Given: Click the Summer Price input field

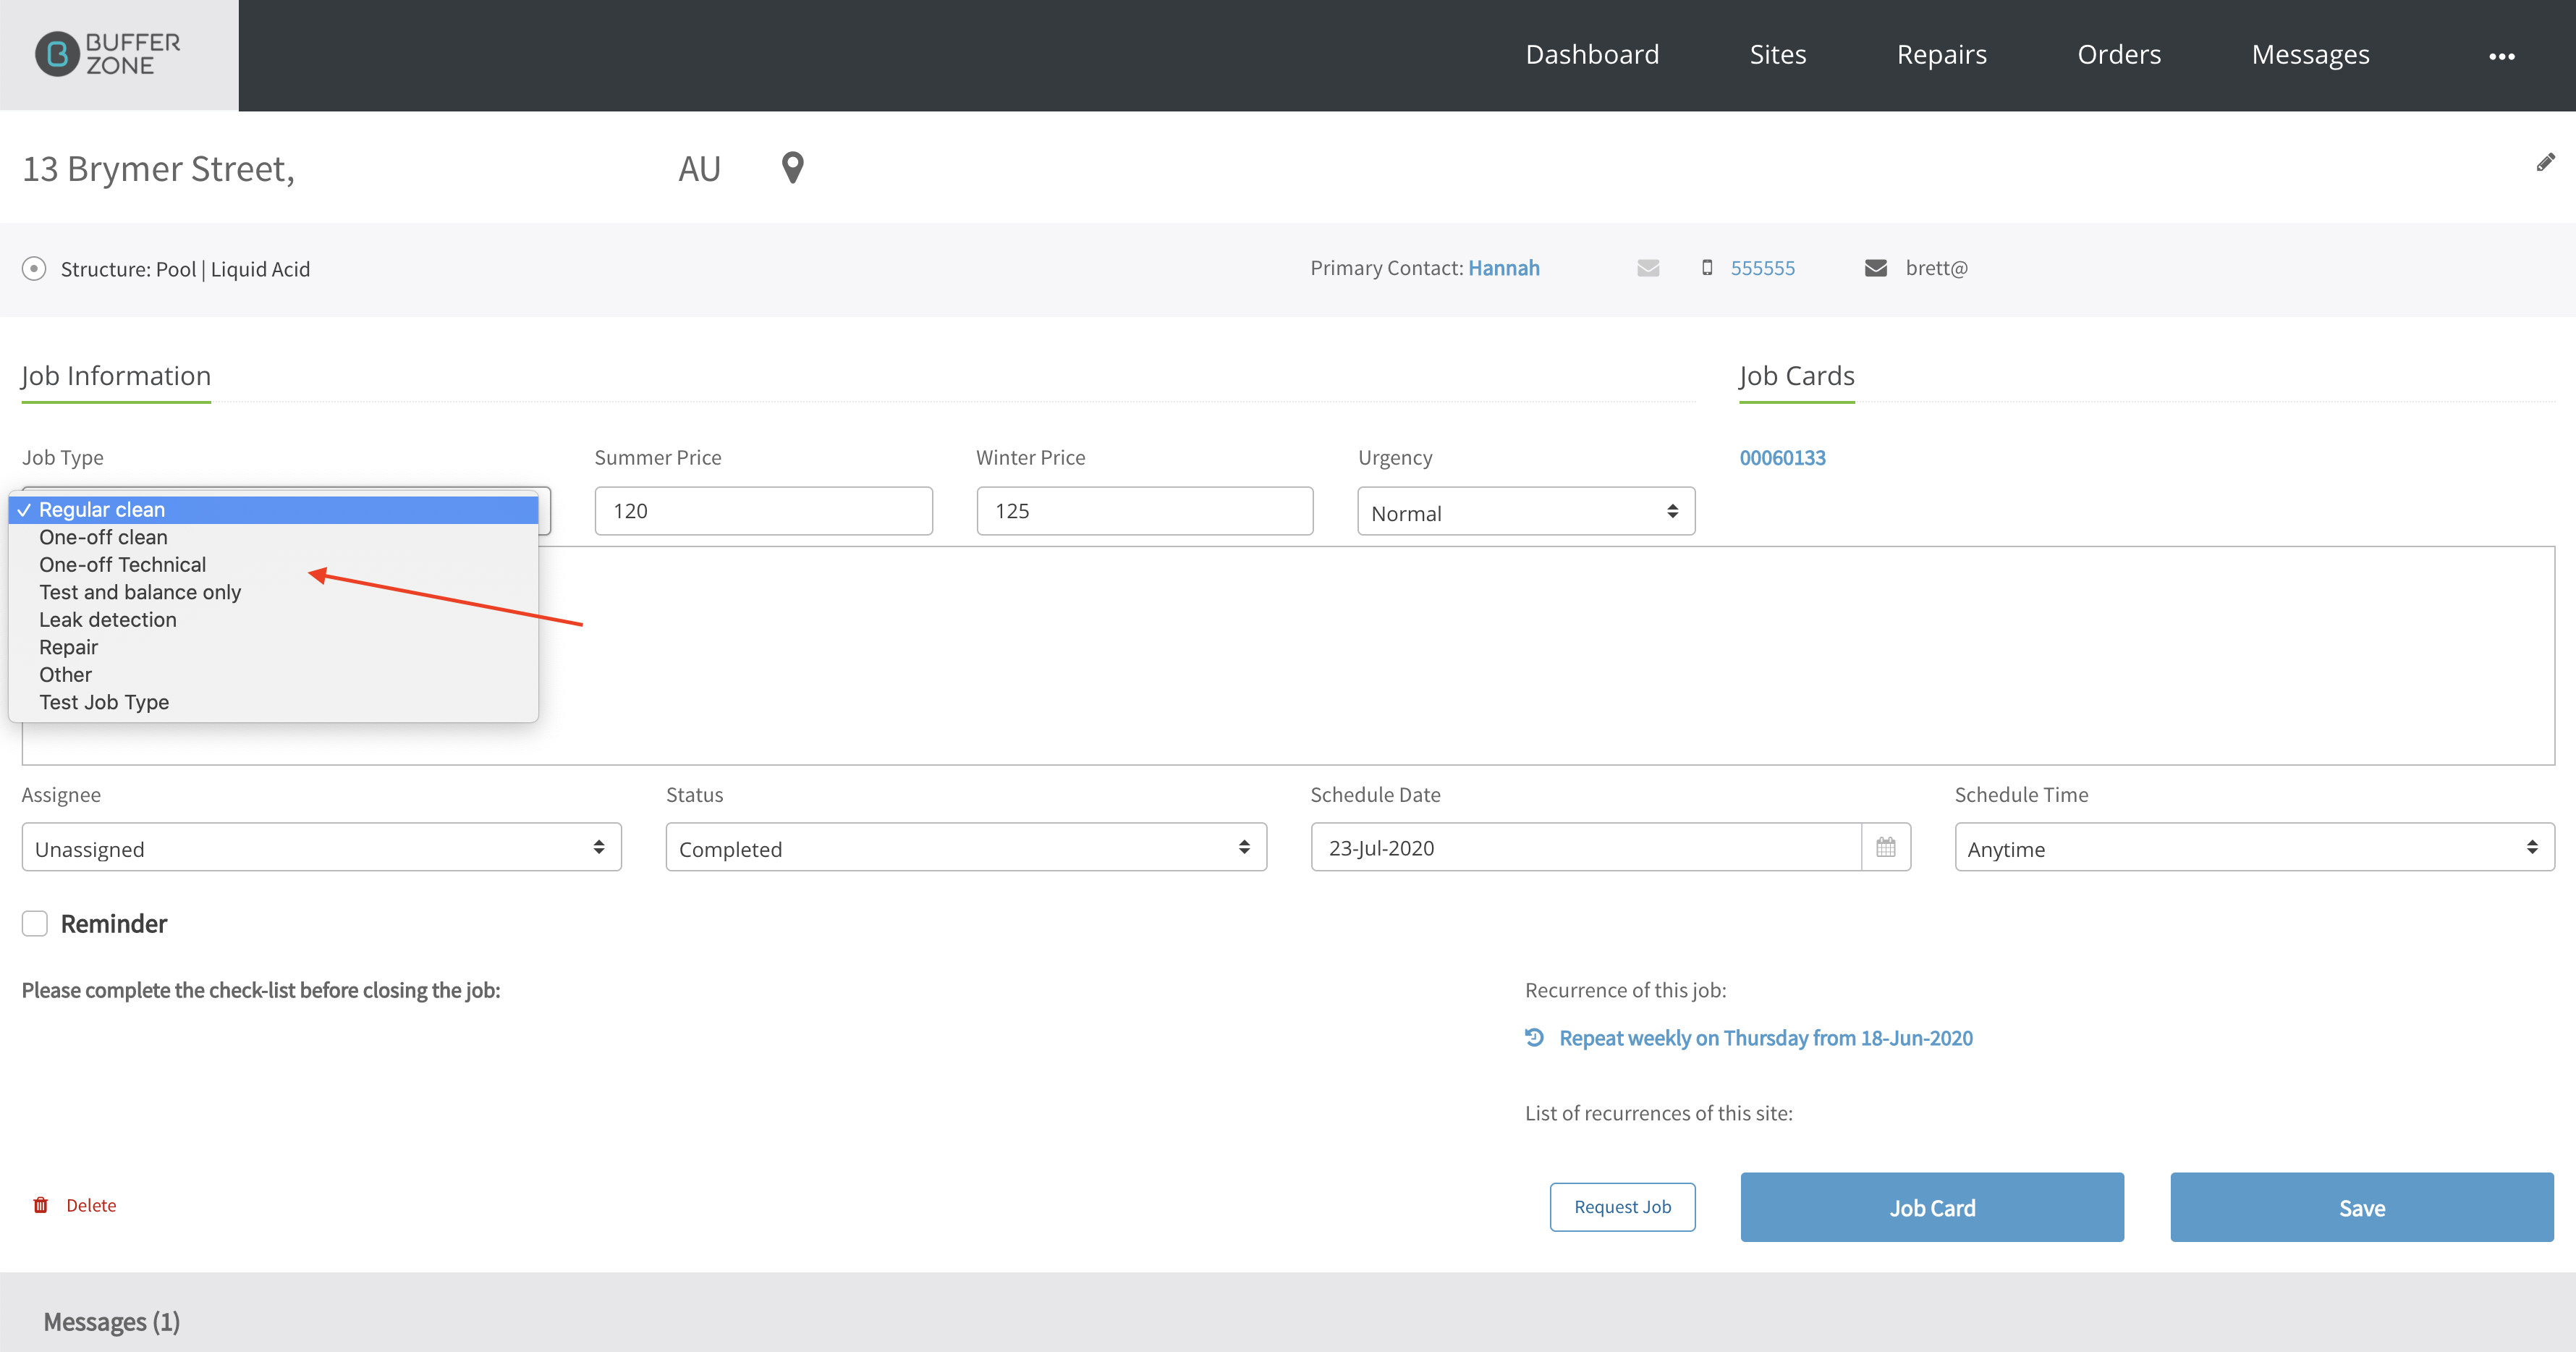Looking at the screenshot, I should point(763,511).
